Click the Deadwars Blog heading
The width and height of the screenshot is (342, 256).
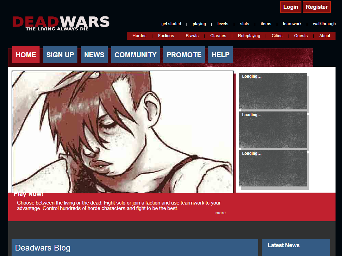coord(43,248)
